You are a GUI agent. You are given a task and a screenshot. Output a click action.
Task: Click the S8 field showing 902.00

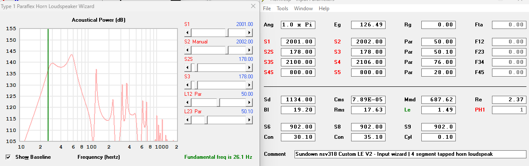click(368, 127)
